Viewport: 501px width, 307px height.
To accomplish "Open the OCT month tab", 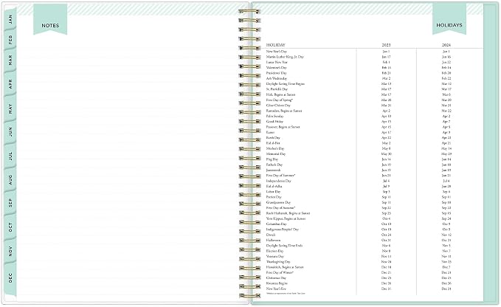I will 10,227.
